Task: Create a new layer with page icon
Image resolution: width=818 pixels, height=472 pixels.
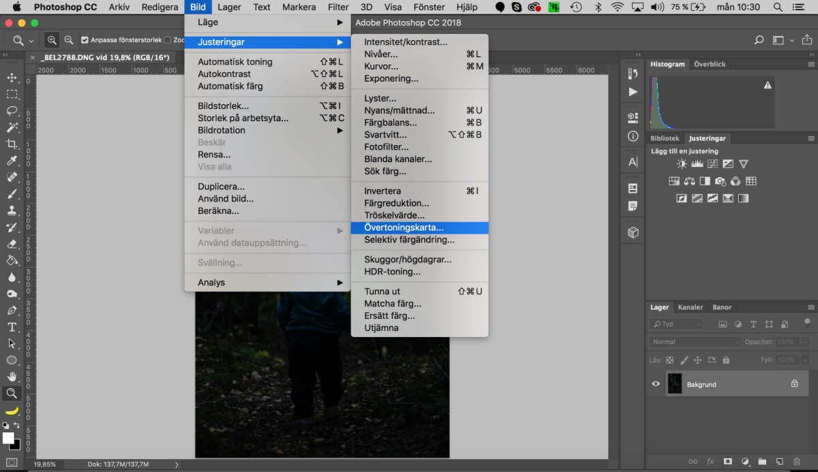Action: point(780,462)
